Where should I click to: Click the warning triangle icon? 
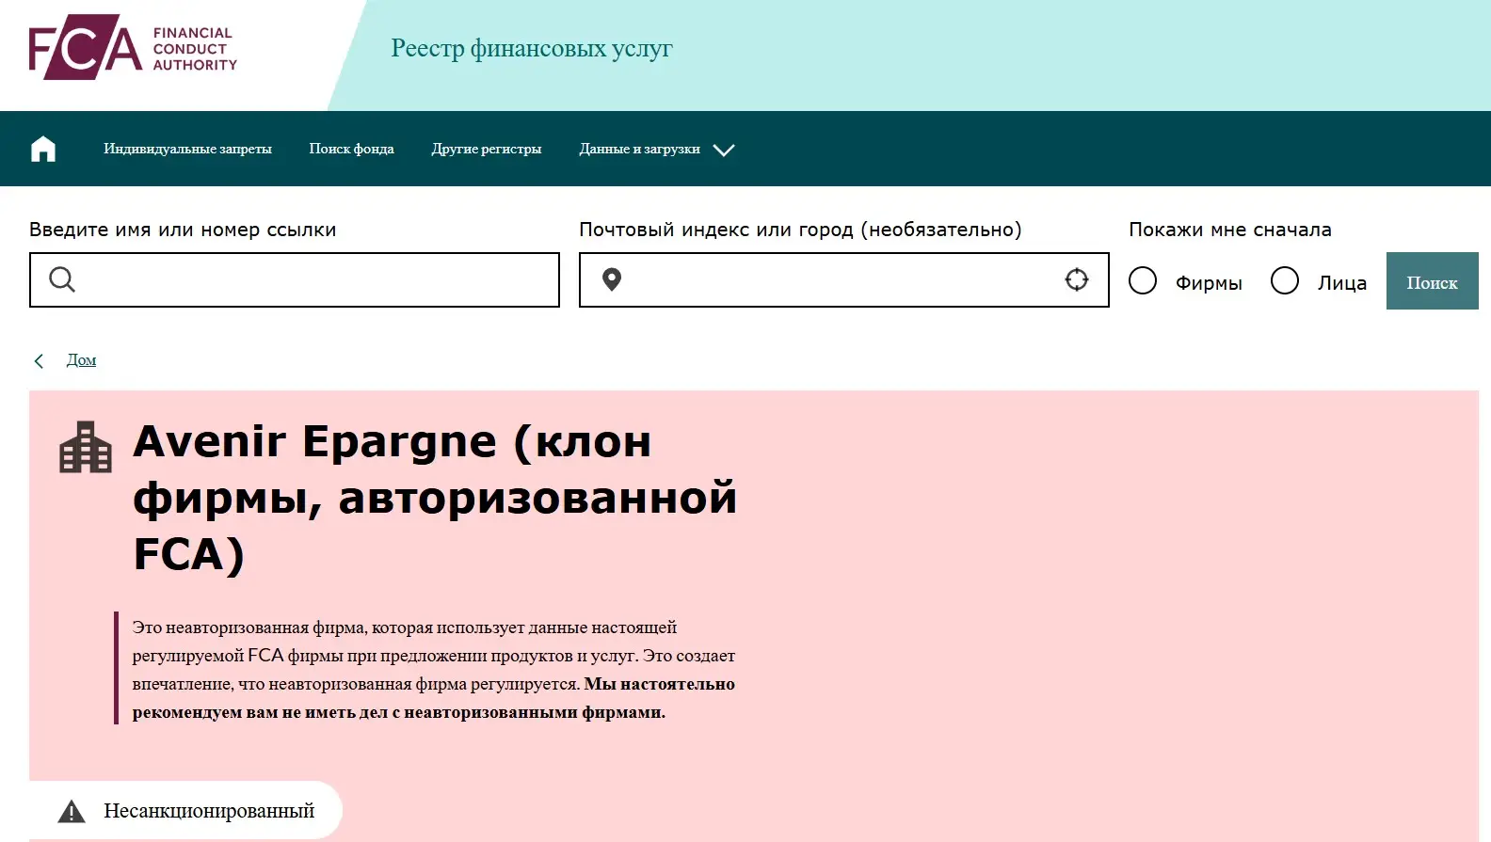tap(72, 811)
